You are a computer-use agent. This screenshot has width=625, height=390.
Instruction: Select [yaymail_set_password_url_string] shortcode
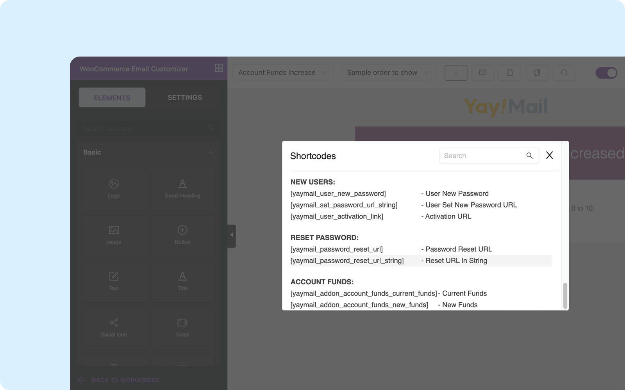click(344, 205)
